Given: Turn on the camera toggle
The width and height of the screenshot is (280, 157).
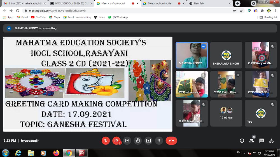Looking at the screenshot, I should click(116, 141).
